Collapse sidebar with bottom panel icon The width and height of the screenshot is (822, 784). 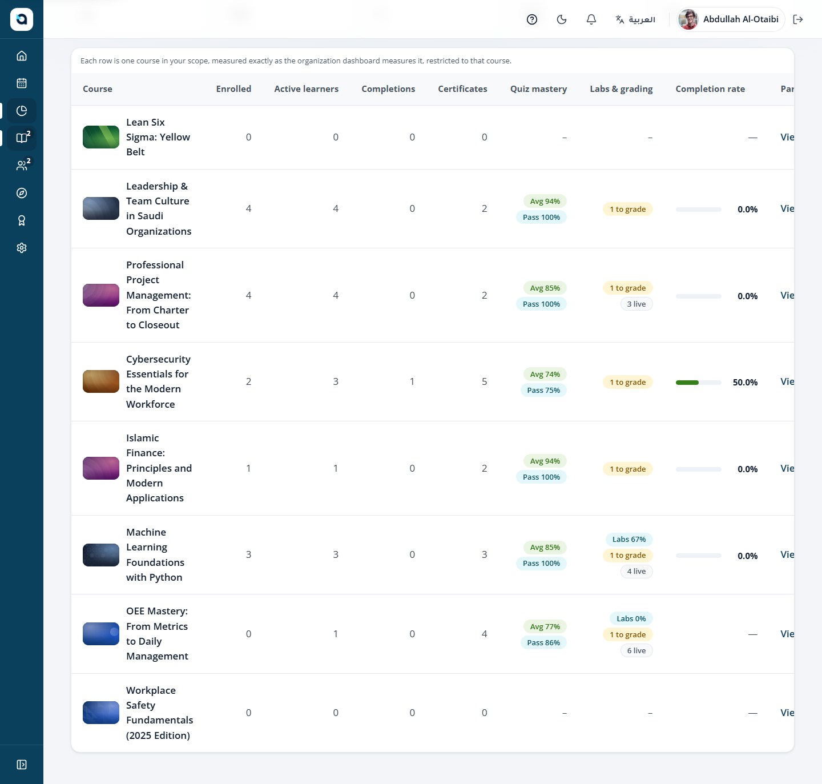pyautogui.click(x=22, y=765)
